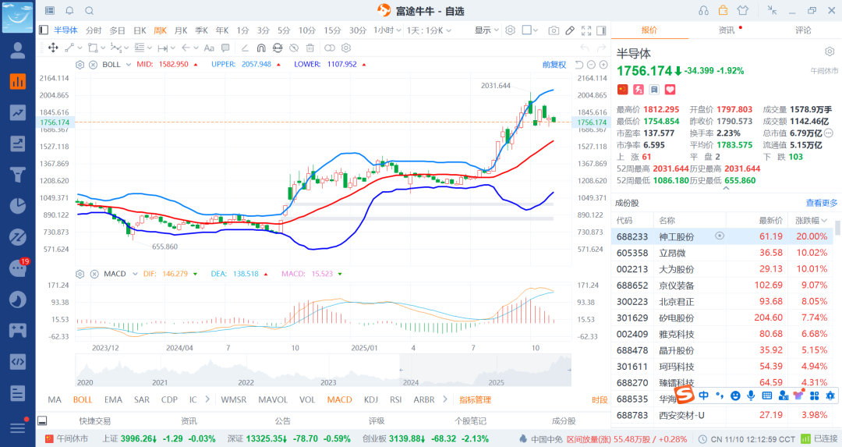
Task: Open the notification bell icon
Action: tap(69, 10)
